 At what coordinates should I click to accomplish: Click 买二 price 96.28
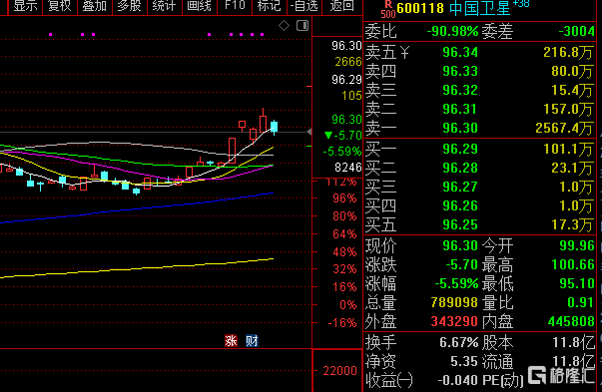460,168
